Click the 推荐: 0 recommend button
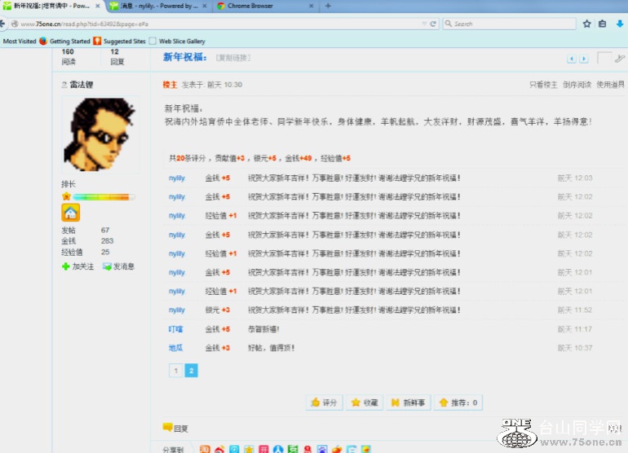This screenshot has height=453, width=628. coord(458,402)
